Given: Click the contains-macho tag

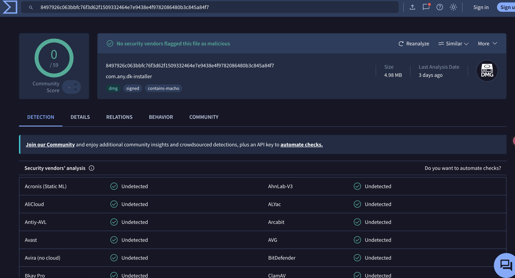Looking at the screenshot, I should [163, 88].
